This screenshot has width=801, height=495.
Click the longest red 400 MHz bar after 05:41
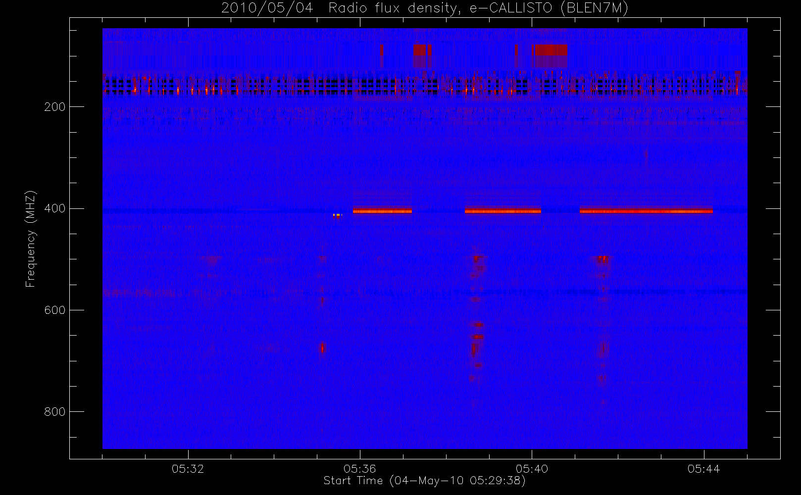[646, 211]
